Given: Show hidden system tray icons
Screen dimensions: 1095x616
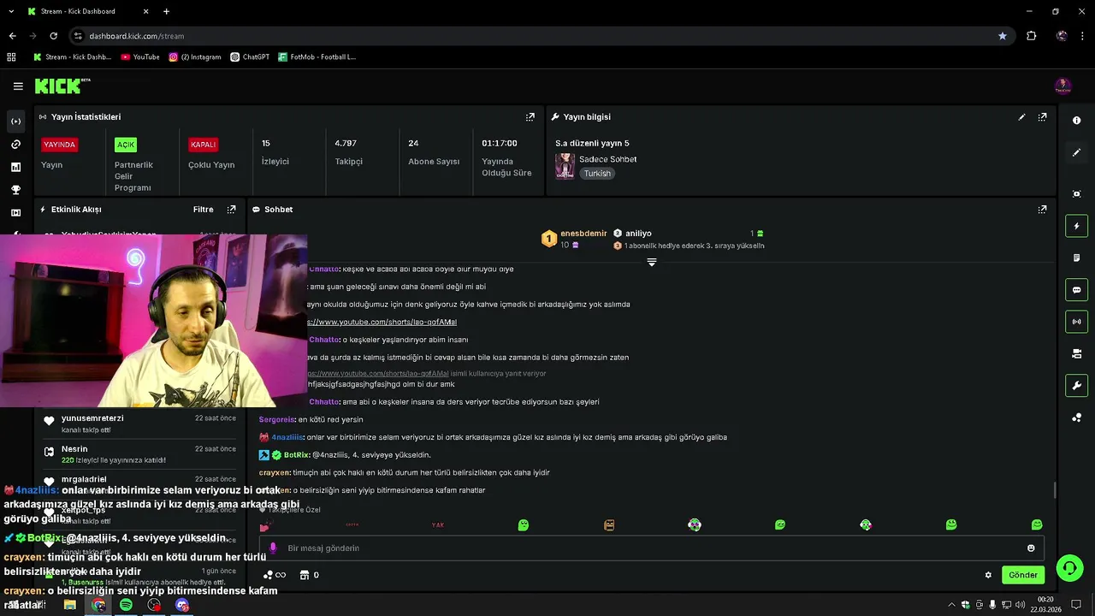Looking at the screenshot, I should tap(951, 605).
